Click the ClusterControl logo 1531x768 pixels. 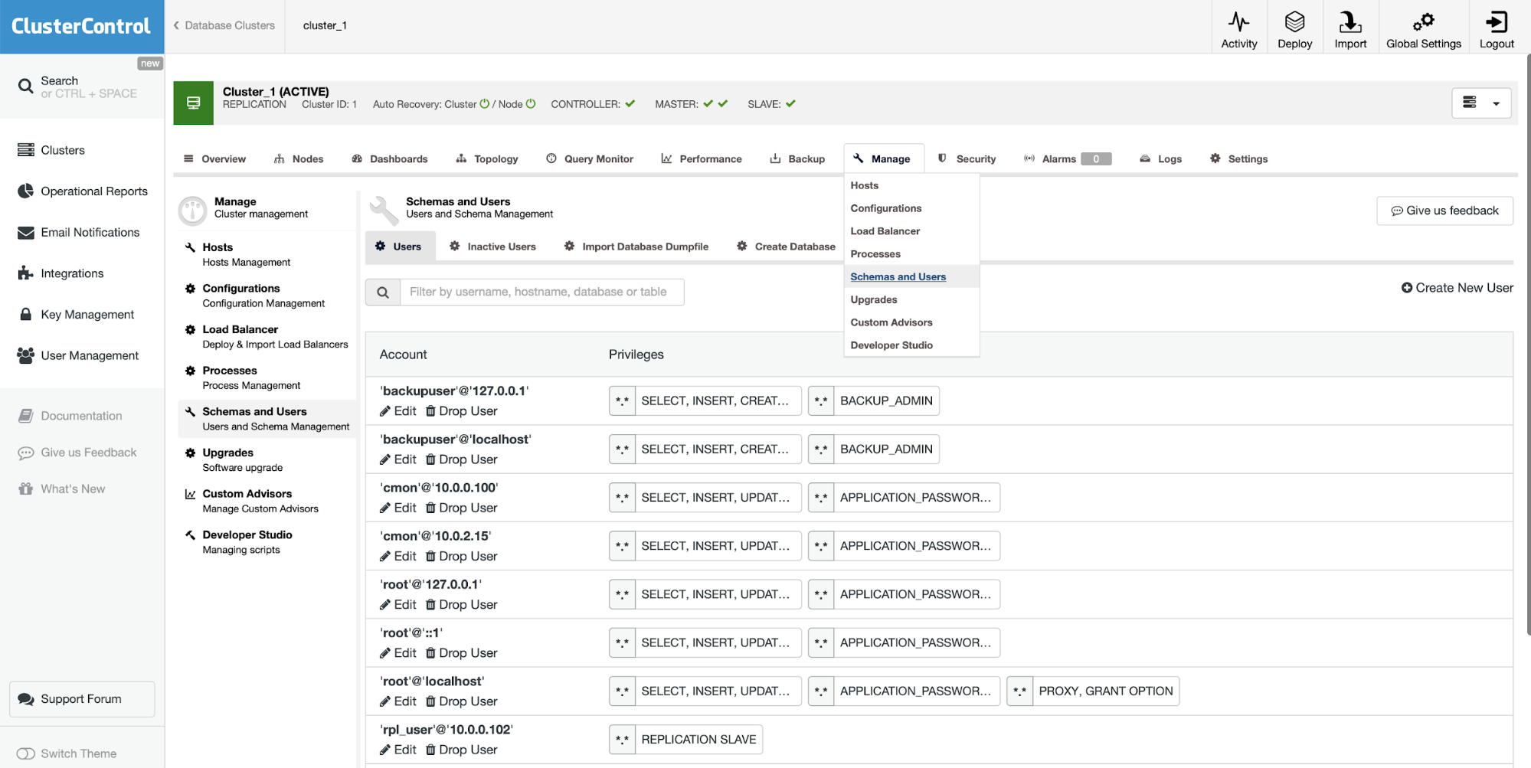coord(81,26)
